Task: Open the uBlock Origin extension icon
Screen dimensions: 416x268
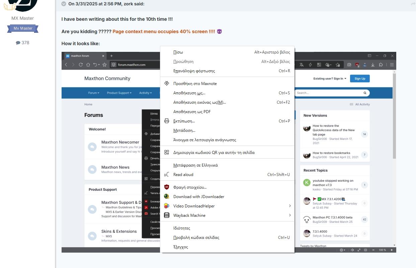Action: tap(357, 65)
